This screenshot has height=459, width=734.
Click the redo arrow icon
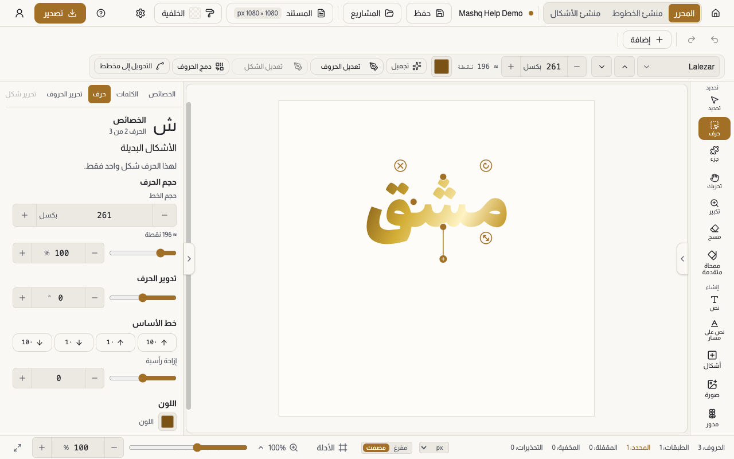click(x=692, y=40)
